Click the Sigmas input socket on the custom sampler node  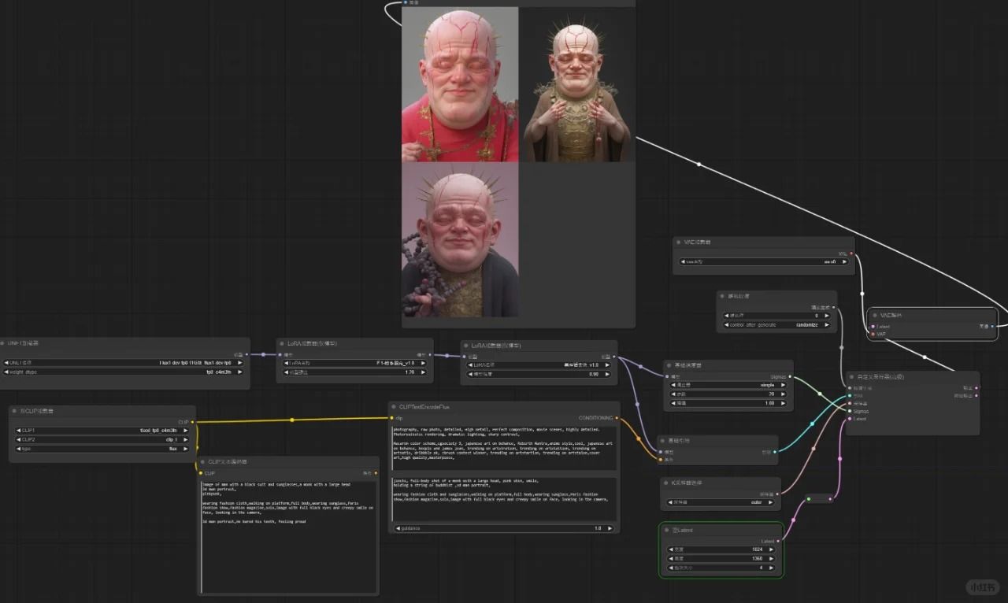pos(848,411)
